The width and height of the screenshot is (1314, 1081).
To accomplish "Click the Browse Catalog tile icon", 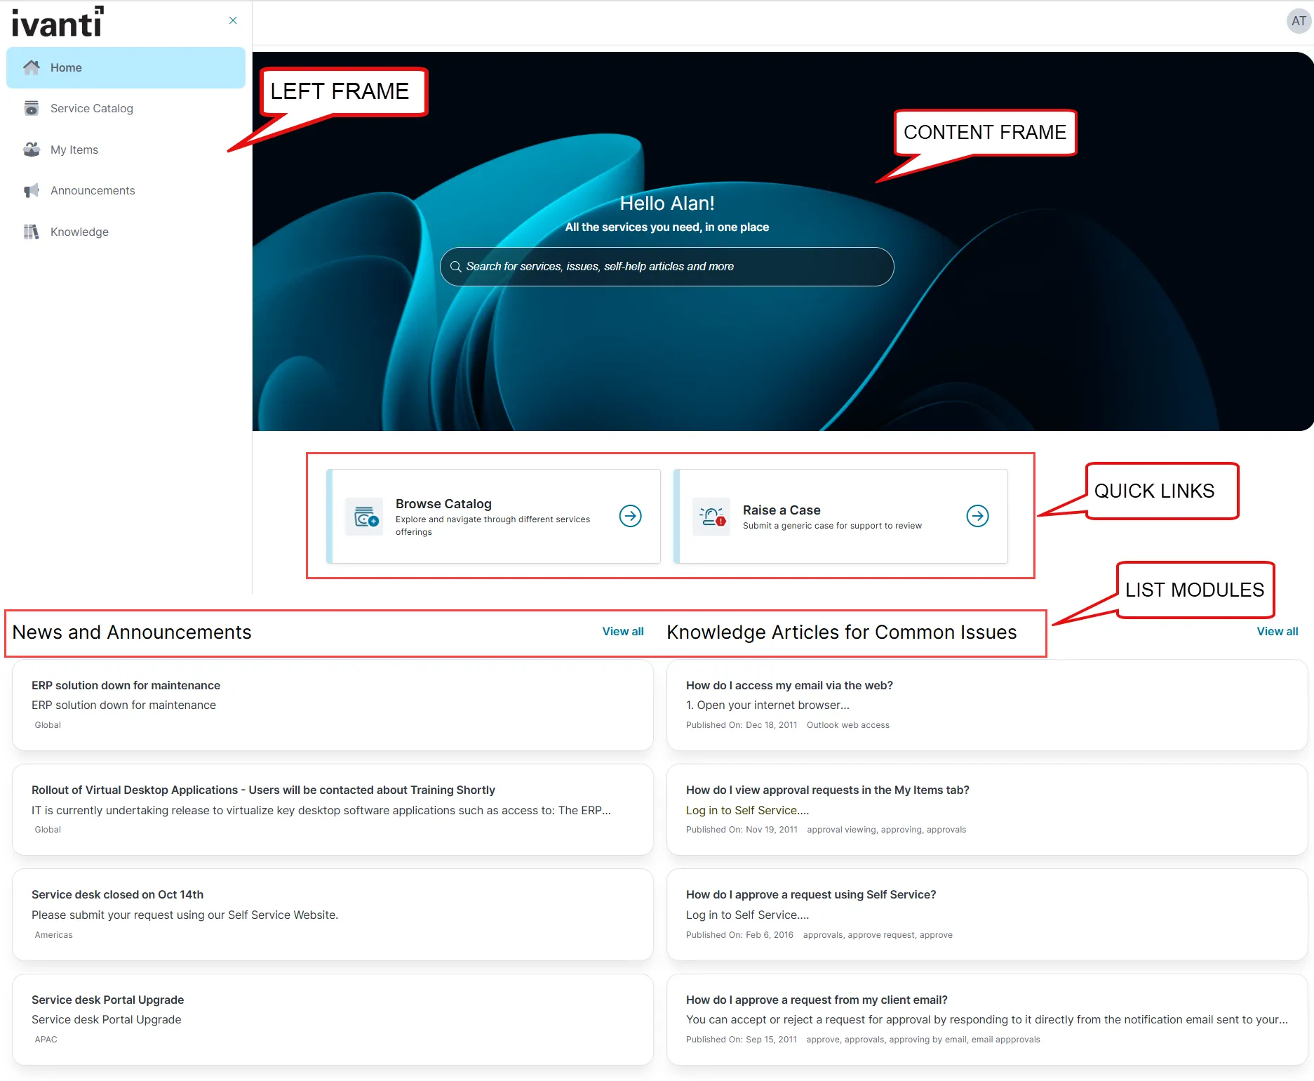I will [364, 517].
